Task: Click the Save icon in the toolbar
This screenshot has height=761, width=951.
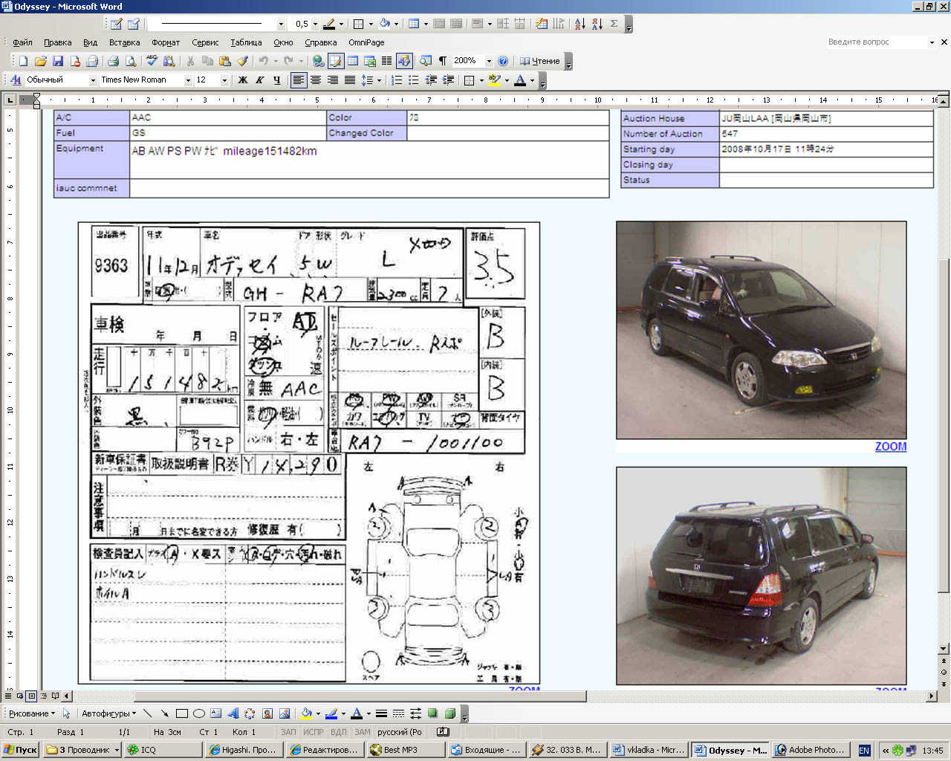Action: (x=58, y=61)
